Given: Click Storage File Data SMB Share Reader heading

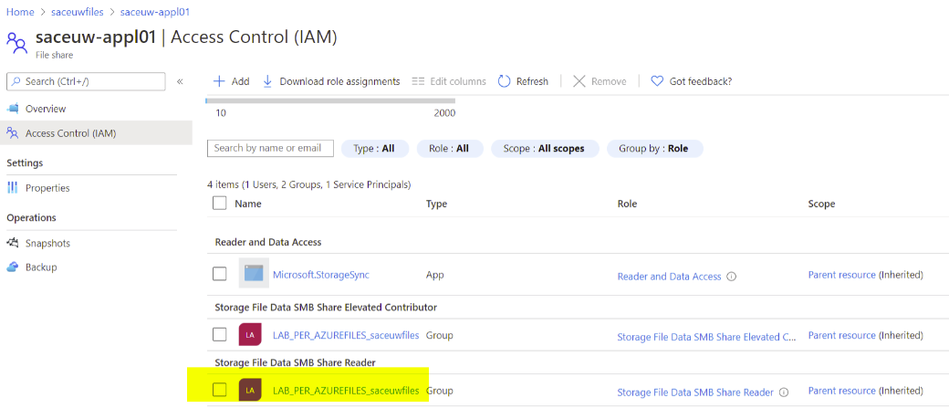Looking at the screenshot, I should [x=296, y=362].
